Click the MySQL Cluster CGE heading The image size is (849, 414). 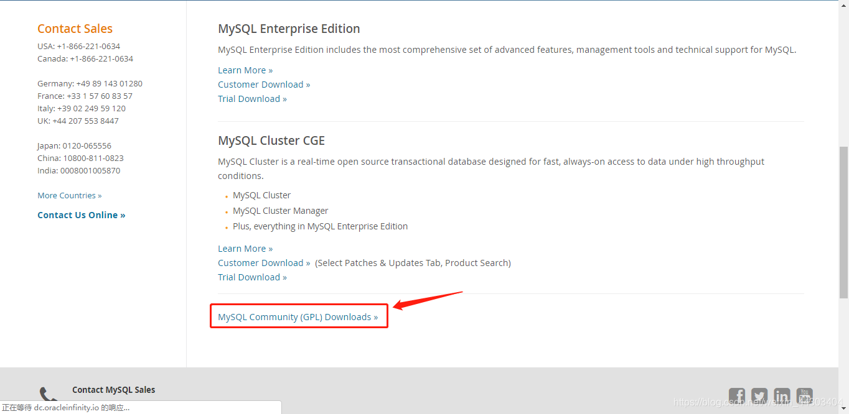pyautogui.click(x=271, y=140)
